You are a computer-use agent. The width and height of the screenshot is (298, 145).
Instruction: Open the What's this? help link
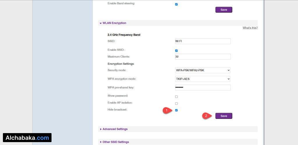[250, 28]
